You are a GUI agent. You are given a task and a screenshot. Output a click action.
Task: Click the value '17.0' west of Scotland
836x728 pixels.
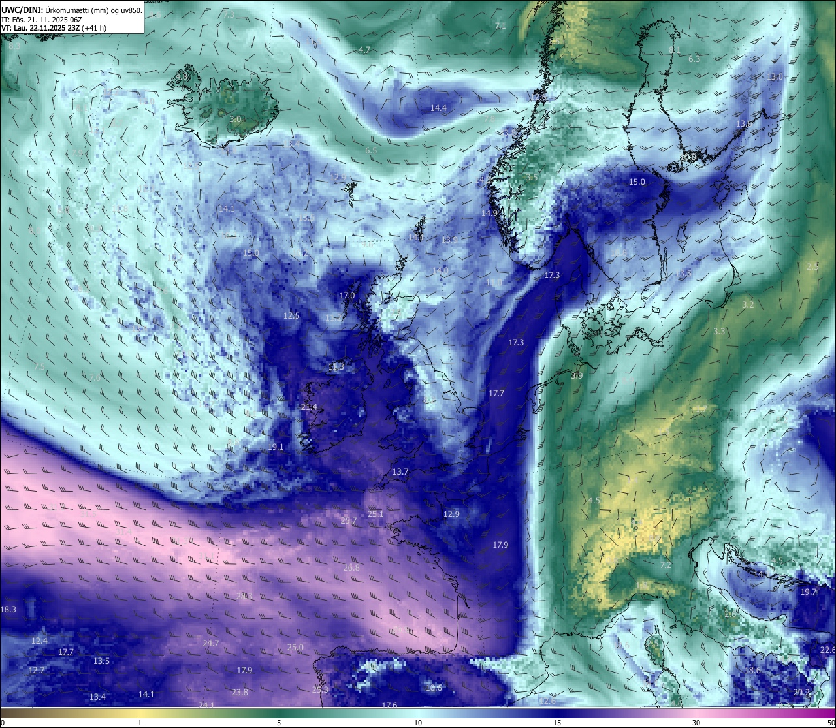tap(347, 296)
